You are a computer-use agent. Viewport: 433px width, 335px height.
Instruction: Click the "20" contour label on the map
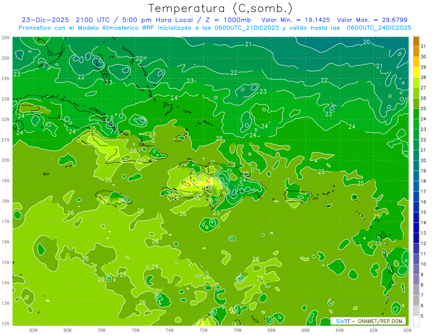pyautogui.click(x=366, y=42)
